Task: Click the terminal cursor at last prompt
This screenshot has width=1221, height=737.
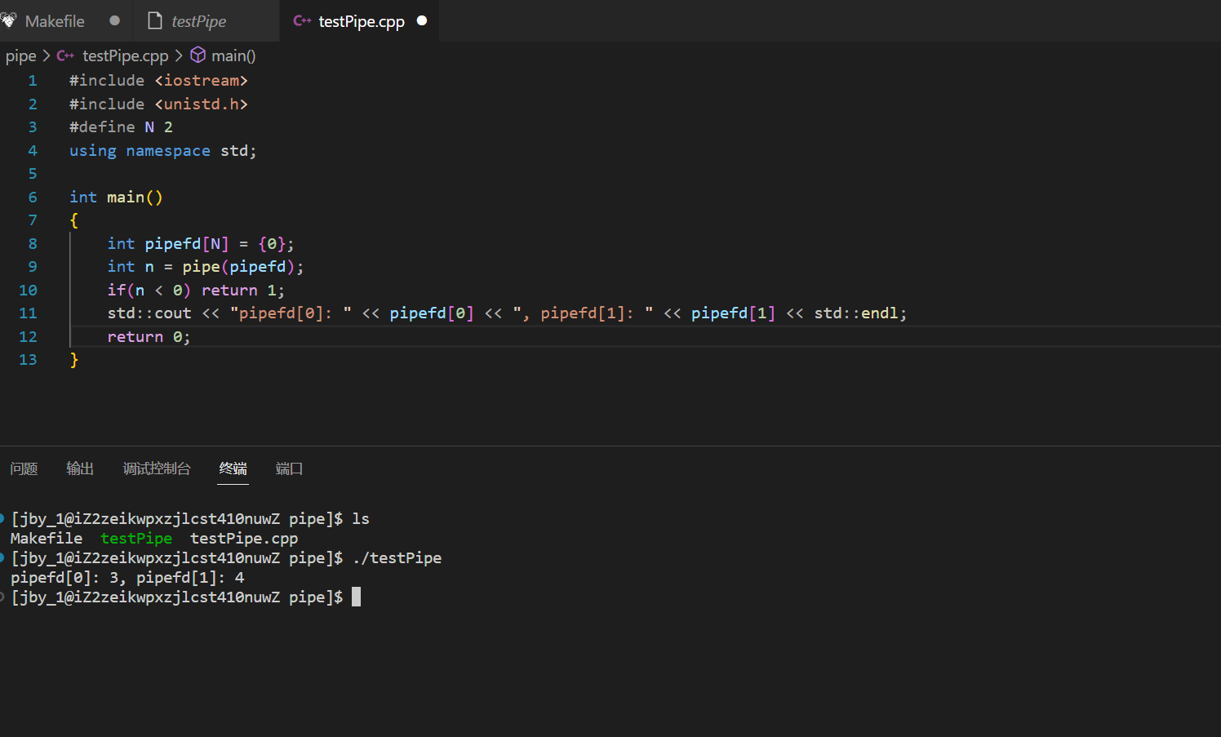Action: pos(356,597)
